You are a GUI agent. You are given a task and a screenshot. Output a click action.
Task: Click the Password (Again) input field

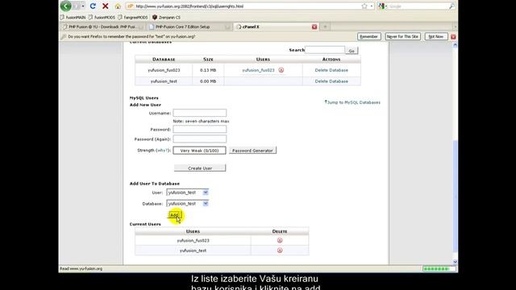(200, 139)
